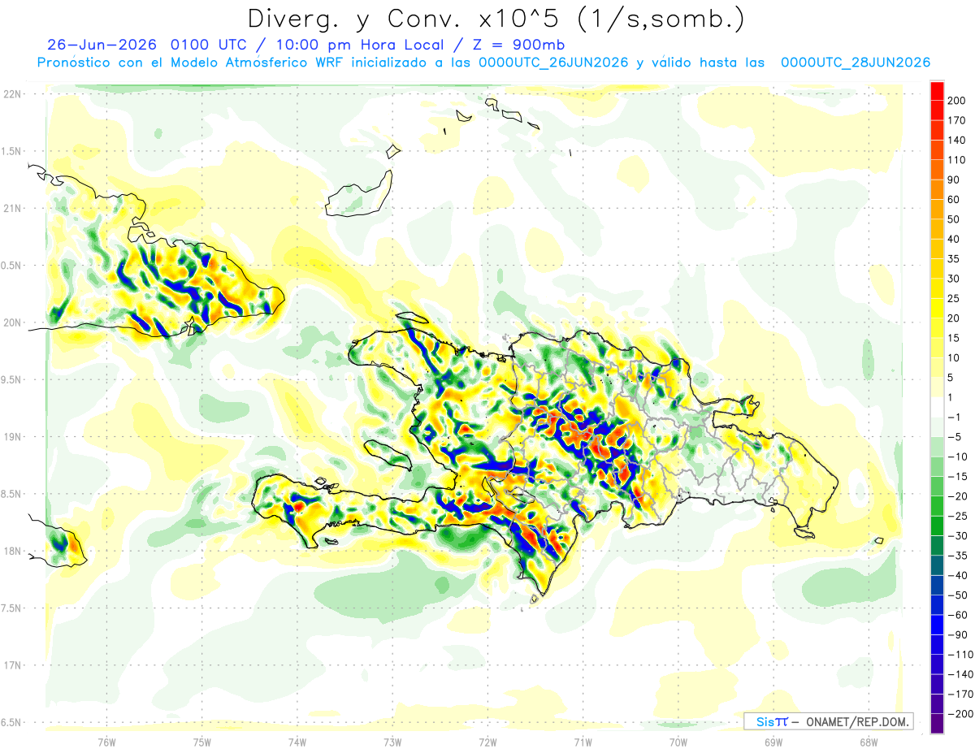Viewport: 975px width, 753px height.
Task: Click the colorbar label "-15"
Action: [x=957, y=476]
